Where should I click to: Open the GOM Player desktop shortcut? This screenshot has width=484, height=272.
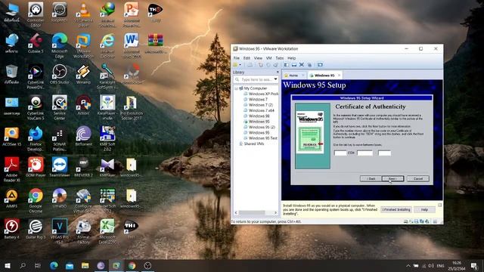36,167
